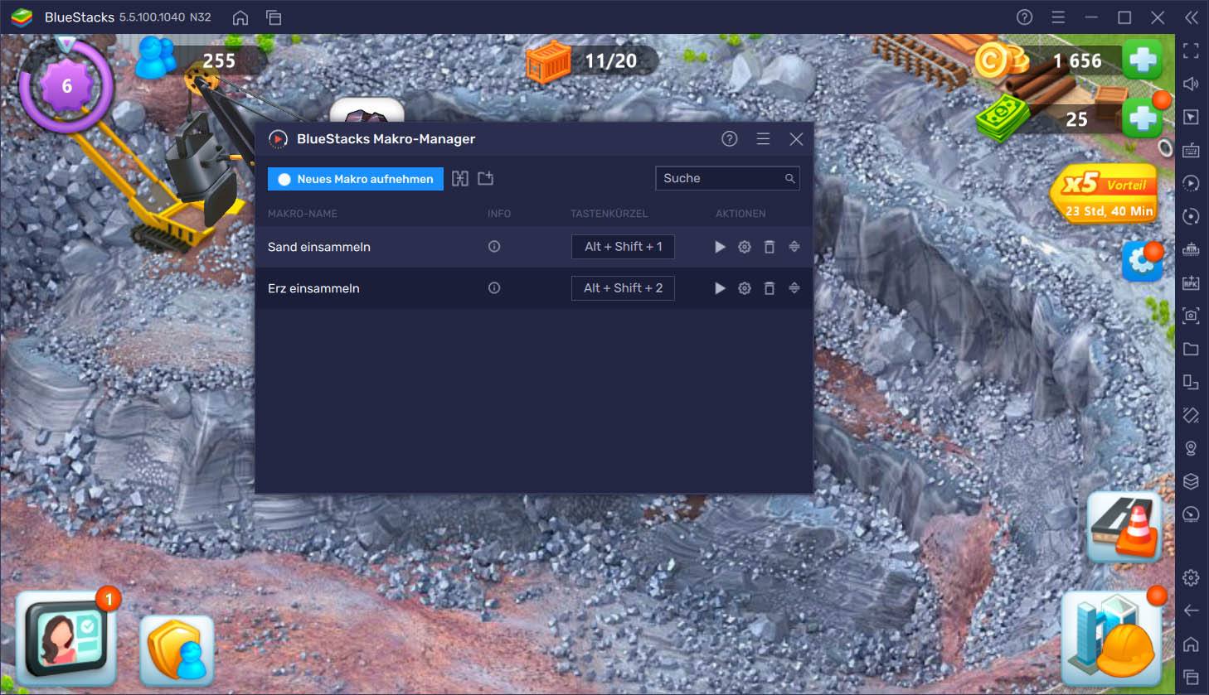Click the 'MAKRO-NAME' column header

303,214
